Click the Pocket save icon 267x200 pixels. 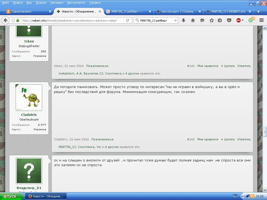[229, 20]
